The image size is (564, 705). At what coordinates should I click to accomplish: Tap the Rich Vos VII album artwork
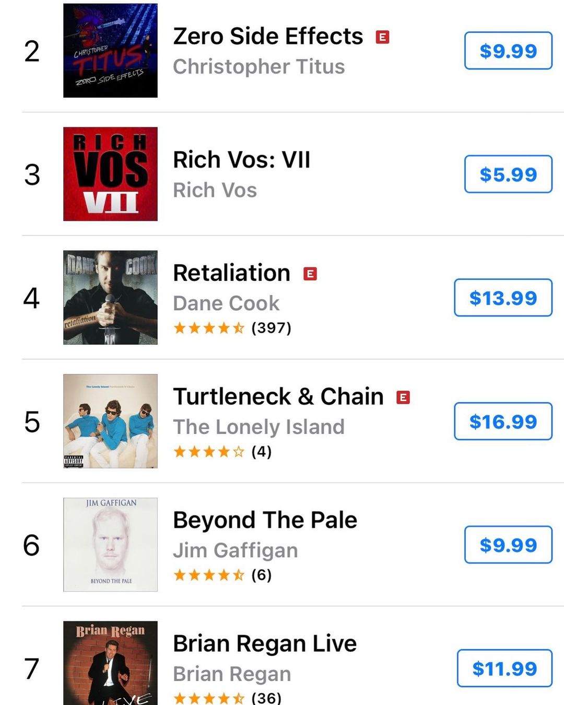point(110,174)
